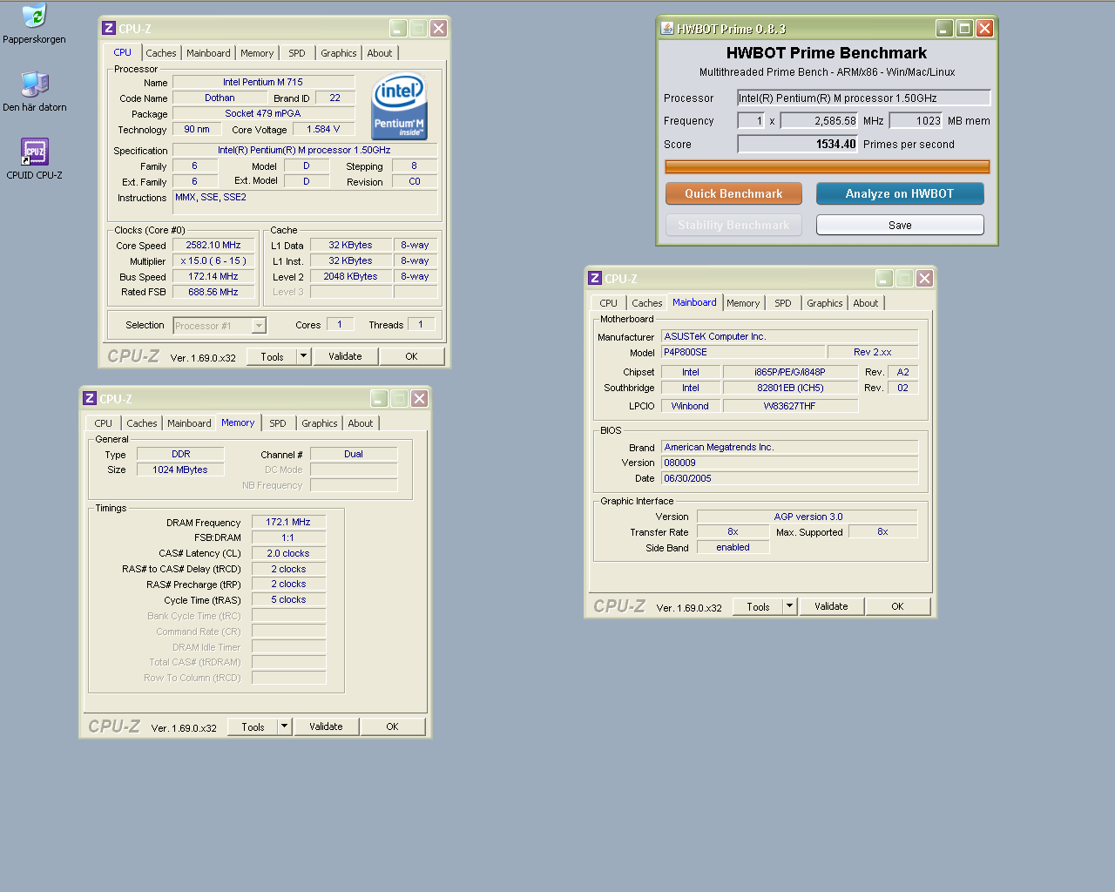Click the Z icon in the Memory tab window's title bar

[90, 399]
